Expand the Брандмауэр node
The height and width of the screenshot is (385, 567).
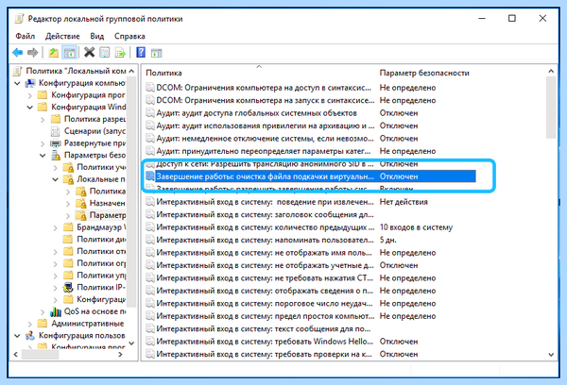point(56,228)
